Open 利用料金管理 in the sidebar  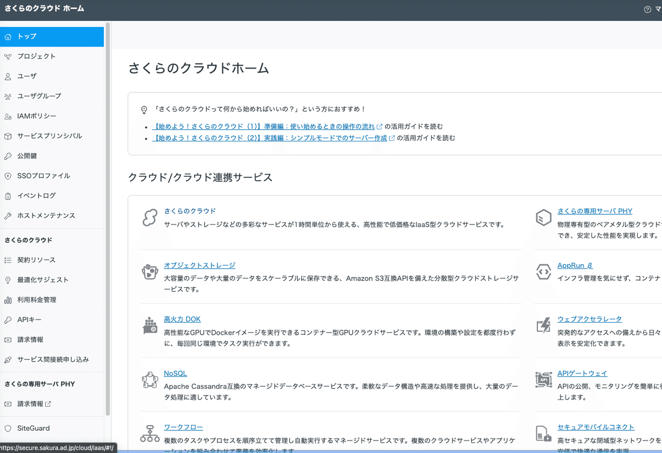(52, 300)
